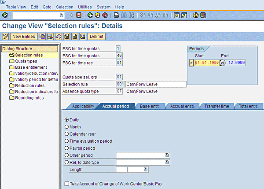Click the Periods Start date field
This screenshot has width=264, height=189.
coord(207,63)
